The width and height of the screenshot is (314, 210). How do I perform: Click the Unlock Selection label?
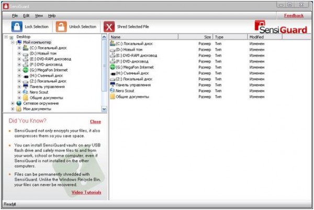click(x=83, y=27)
